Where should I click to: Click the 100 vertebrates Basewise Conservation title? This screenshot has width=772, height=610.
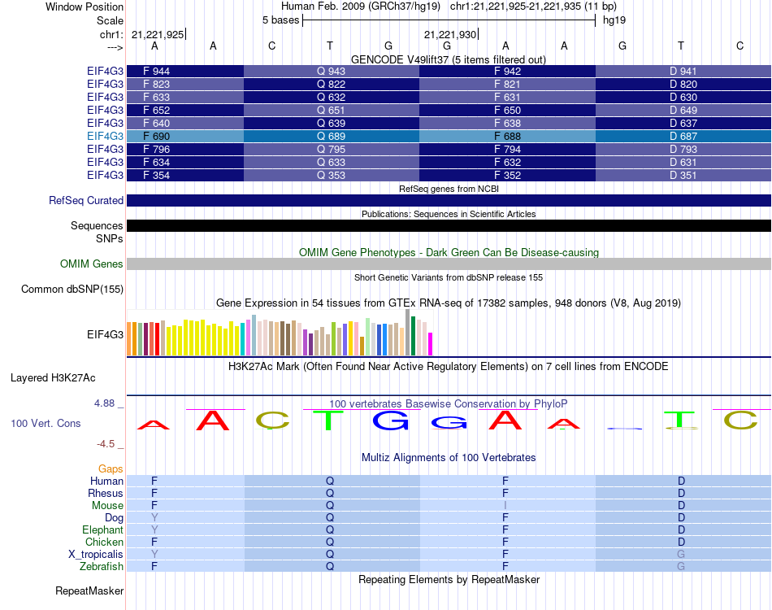[x=449, y=404]
